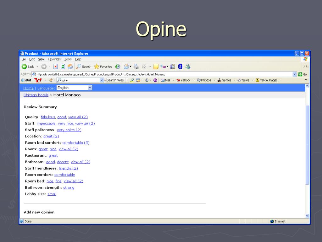Click the decent link under Bathroom
The width and height of the screenshot is (322, 242).
tap(63, 162)
